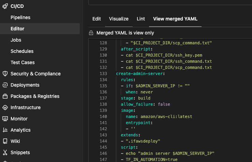Open the Schedules page
Image resolution: width=252 pixels, height=162 pixels.
click(22, 51)
